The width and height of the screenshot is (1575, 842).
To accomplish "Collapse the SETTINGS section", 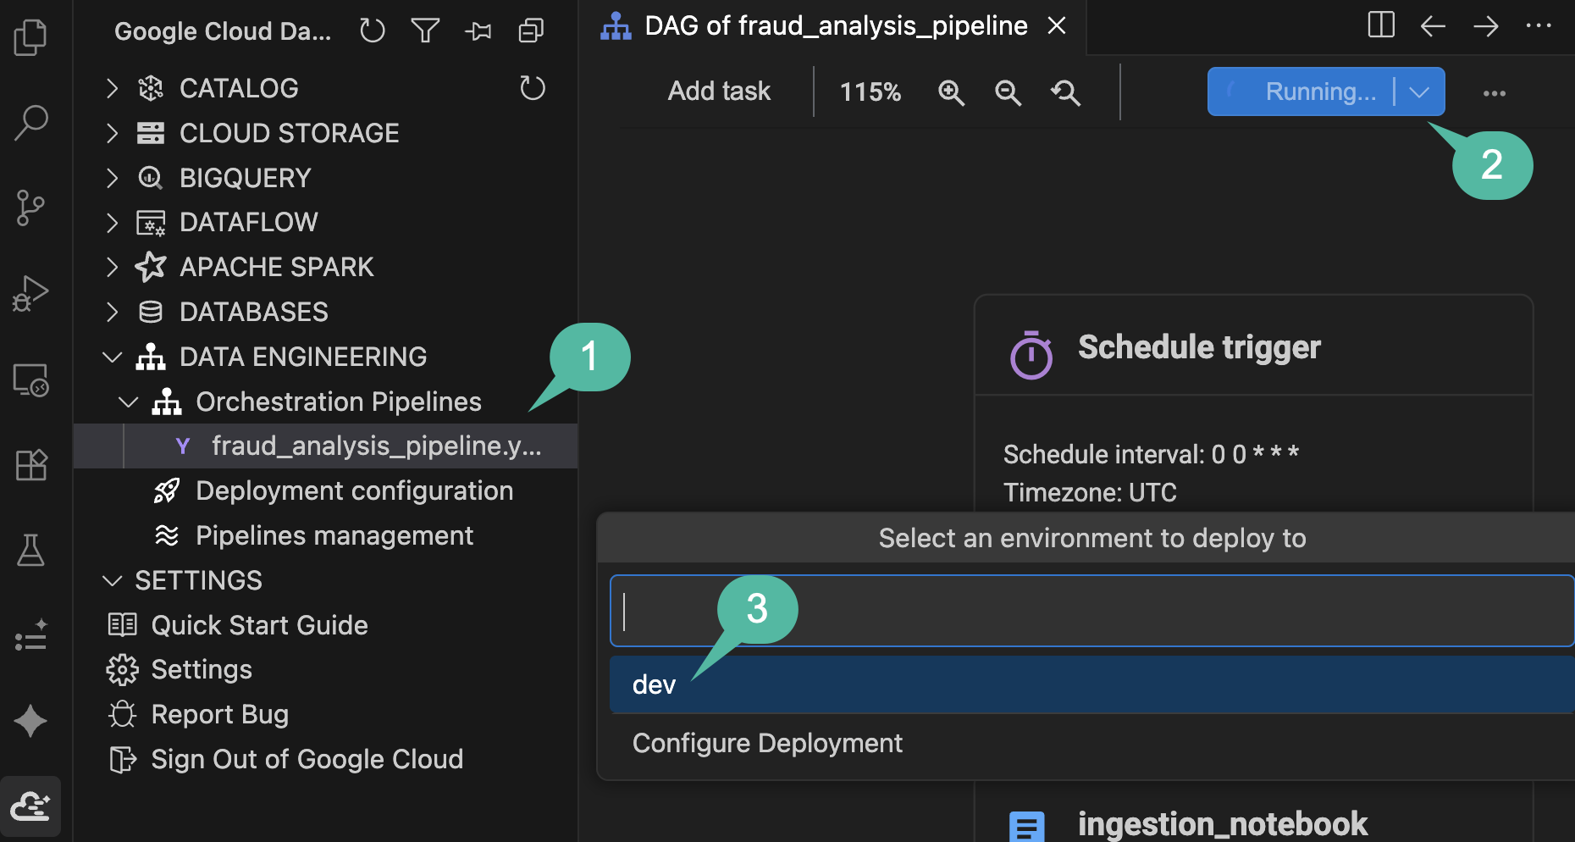I will [x=112, y=580].
